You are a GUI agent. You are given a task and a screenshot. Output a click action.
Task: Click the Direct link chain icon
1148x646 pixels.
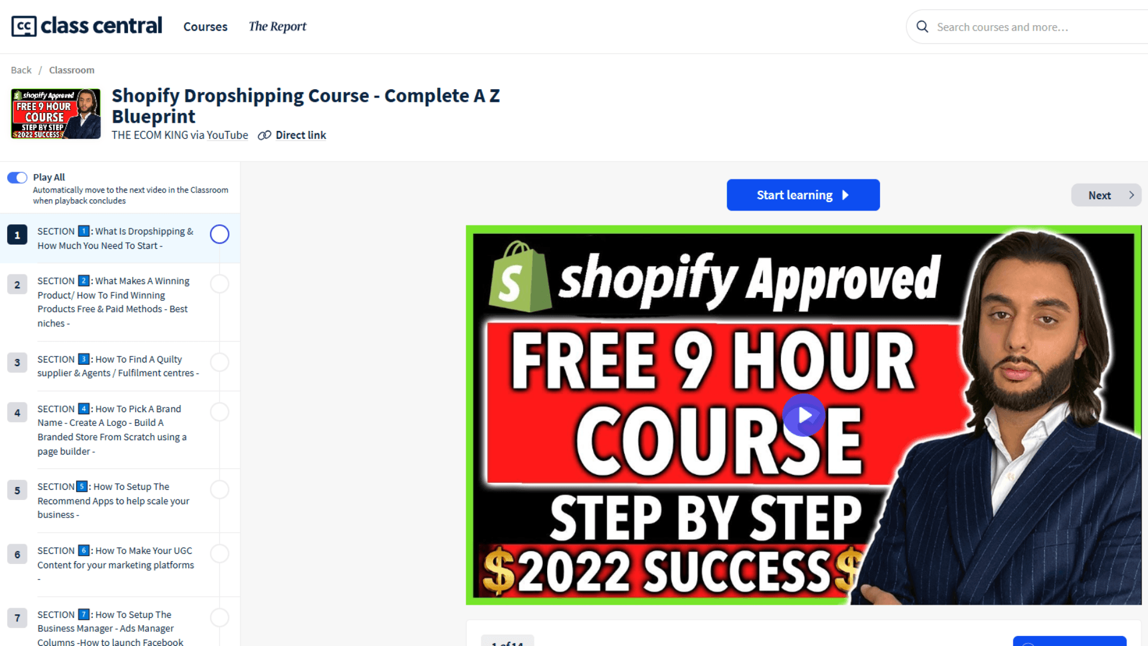click(x=264, y=135)
